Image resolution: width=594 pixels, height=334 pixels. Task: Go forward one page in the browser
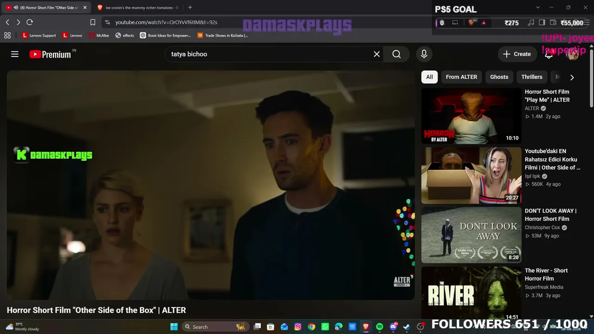[x=18, y=22]
